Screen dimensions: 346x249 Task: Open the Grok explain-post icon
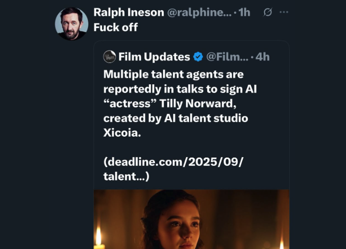[x=268, y=12]
